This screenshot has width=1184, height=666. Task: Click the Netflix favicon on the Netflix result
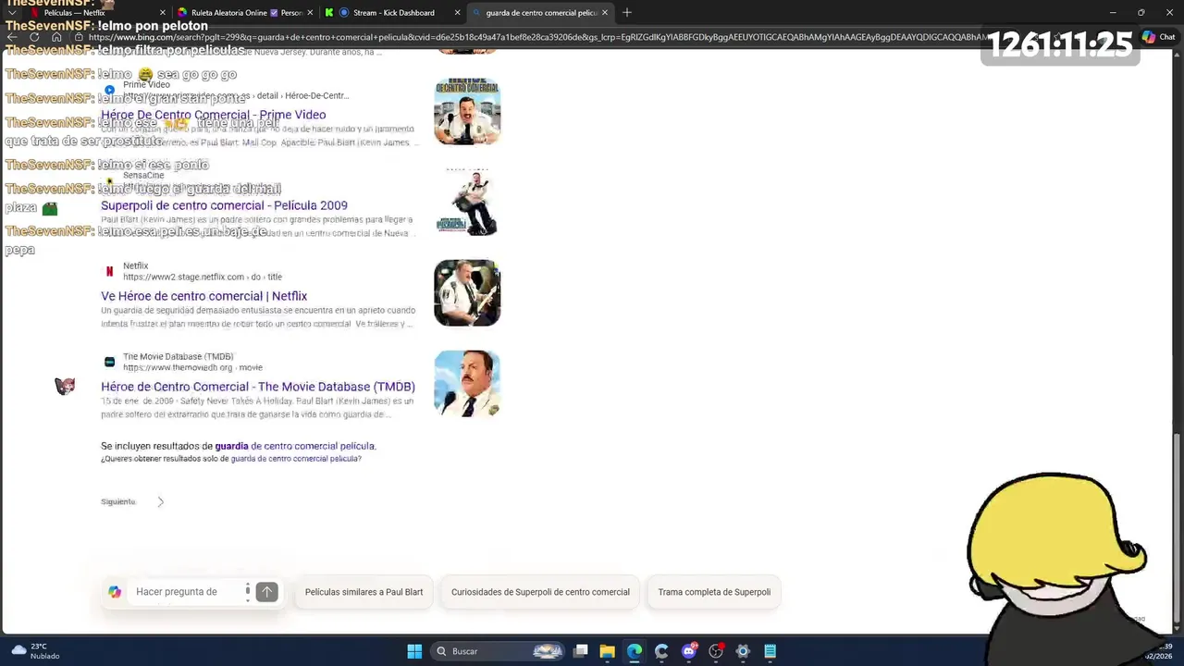[x=109, y=271]
